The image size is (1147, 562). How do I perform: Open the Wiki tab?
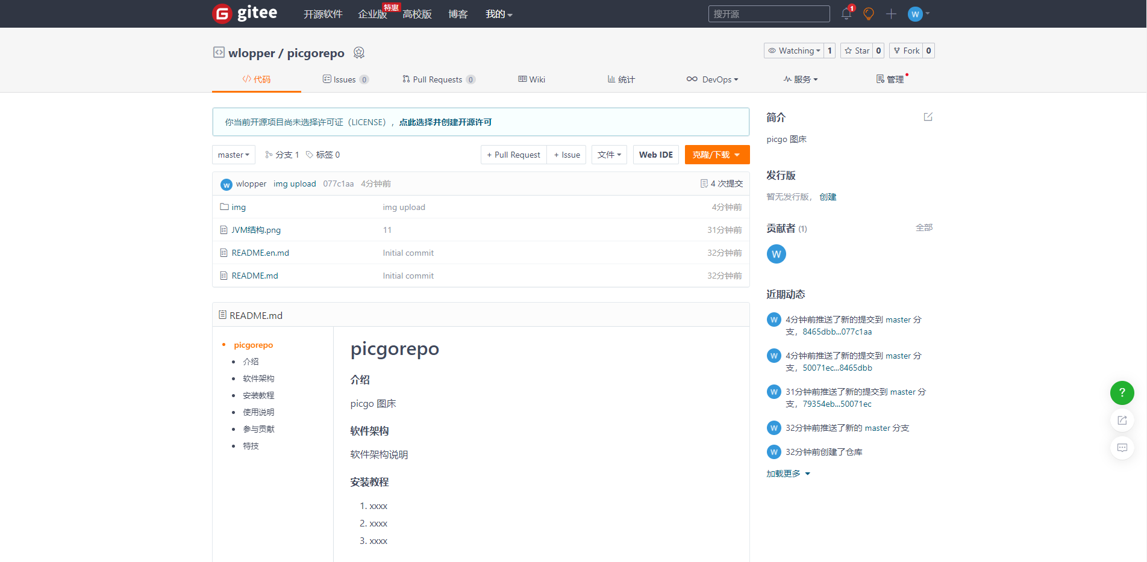pos(531,79)
